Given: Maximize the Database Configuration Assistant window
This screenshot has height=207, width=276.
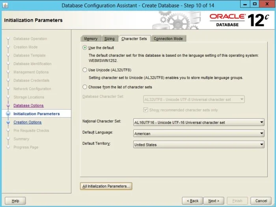Looking at the screenshot, I should [x=255, y=4].
